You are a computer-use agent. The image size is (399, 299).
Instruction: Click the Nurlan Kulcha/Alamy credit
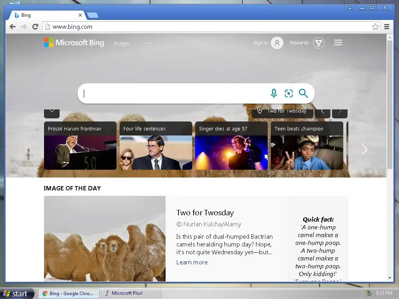pos(209,224)
